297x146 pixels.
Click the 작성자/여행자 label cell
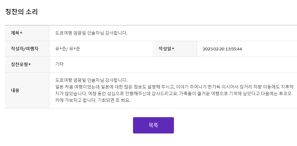[27, 49]
